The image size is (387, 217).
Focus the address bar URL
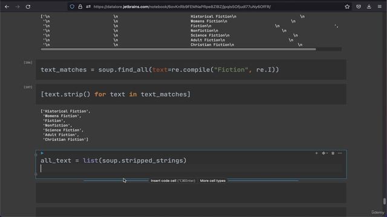(182, 7)
